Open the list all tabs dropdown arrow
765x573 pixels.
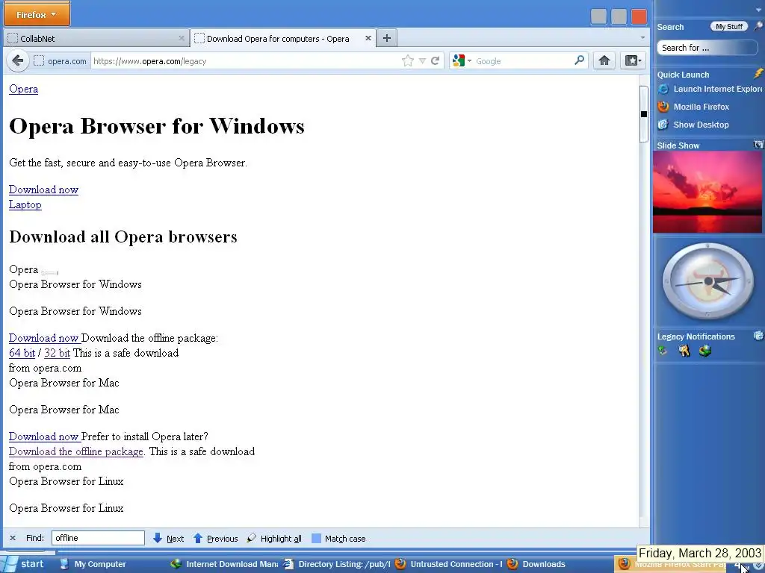tap(642, 37)
